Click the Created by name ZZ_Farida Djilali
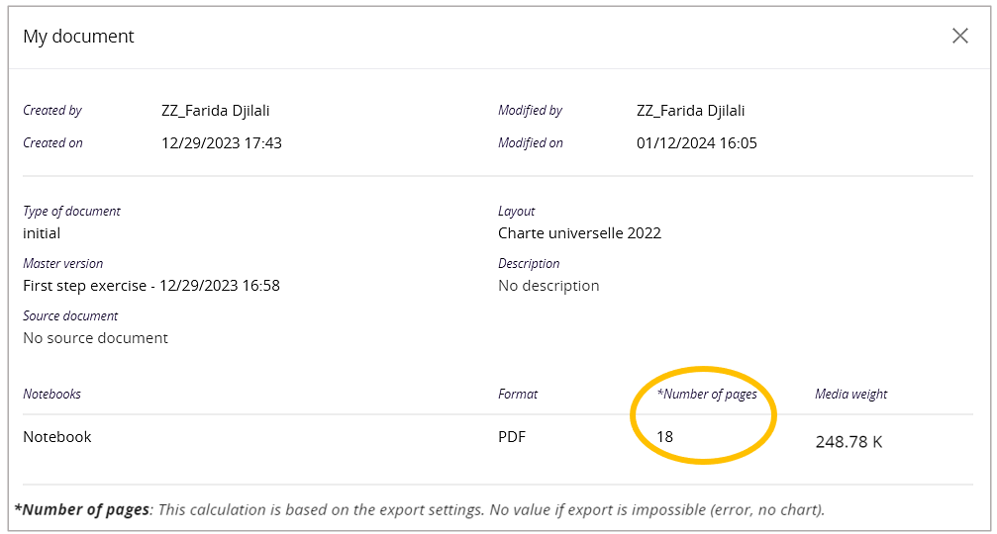 coord(215,111)
